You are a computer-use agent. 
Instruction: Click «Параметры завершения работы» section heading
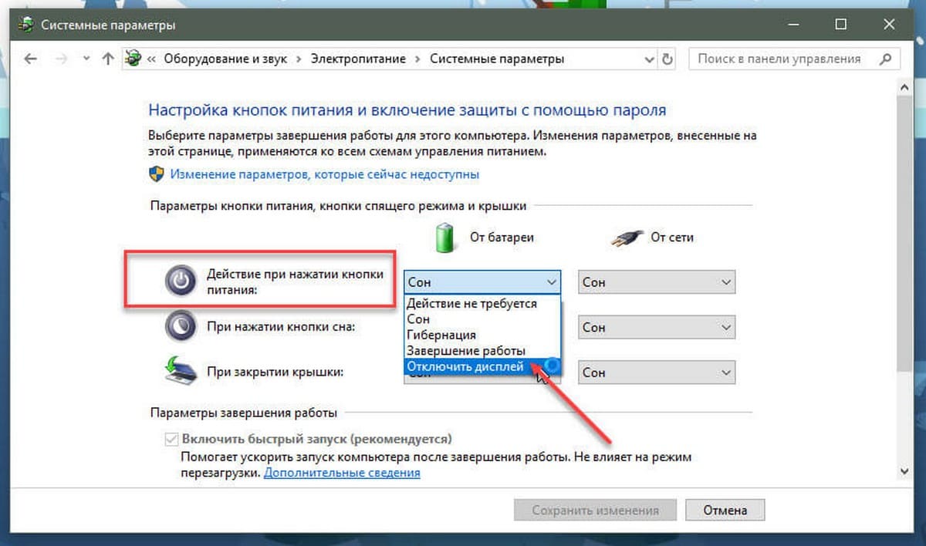coord(244,413)
